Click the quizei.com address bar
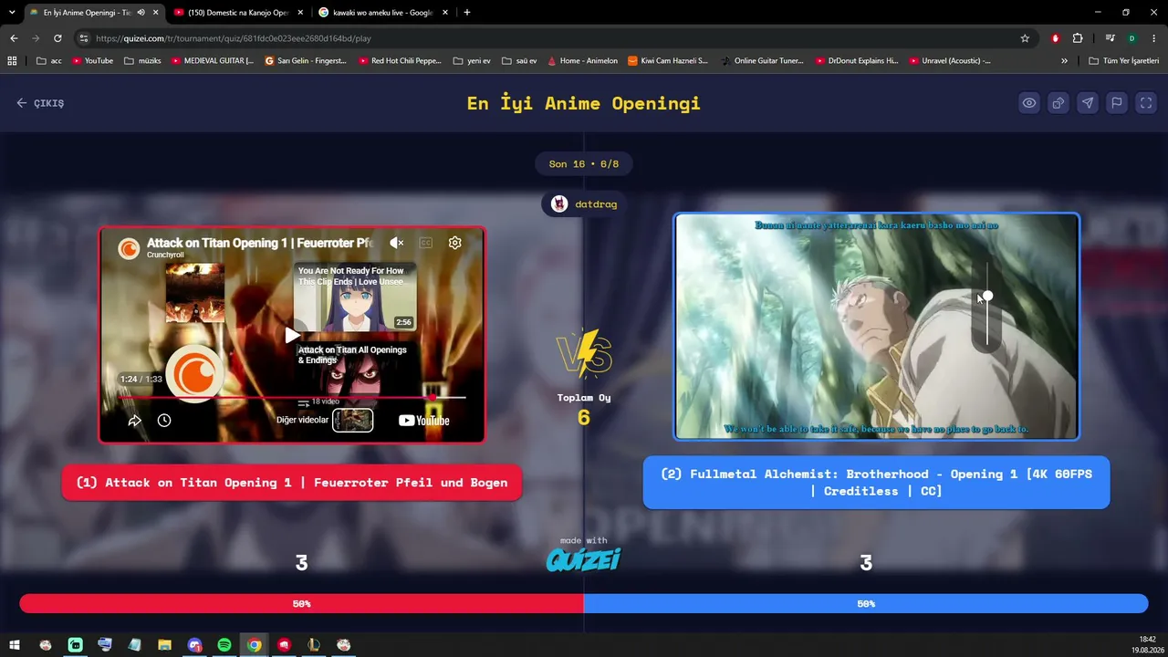This screenshot has height=657, width=1168. click(557, 38)
